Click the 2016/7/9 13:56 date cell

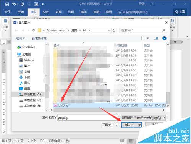coord(126,70)
